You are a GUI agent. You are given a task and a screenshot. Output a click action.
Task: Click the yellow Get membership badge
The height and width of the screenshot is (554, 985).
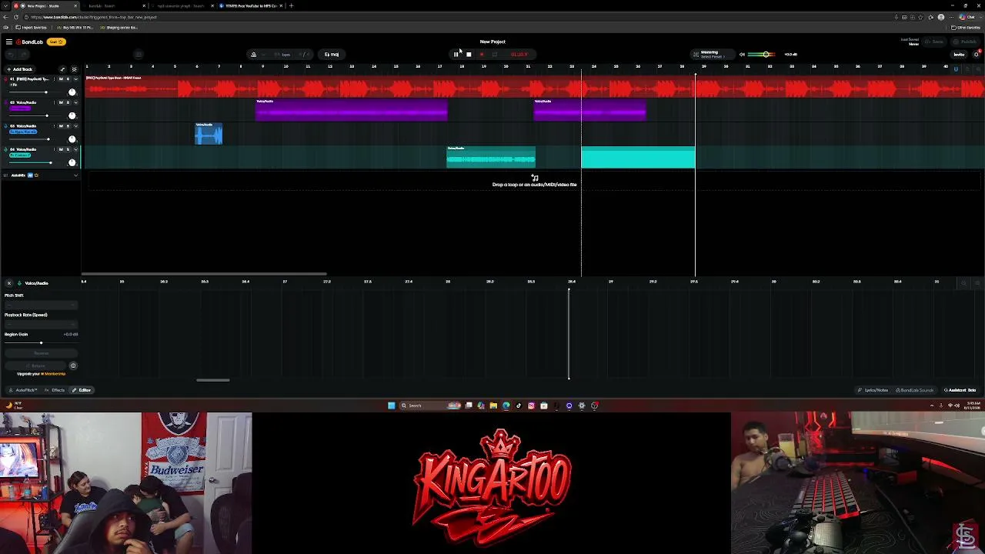[56, 42]
